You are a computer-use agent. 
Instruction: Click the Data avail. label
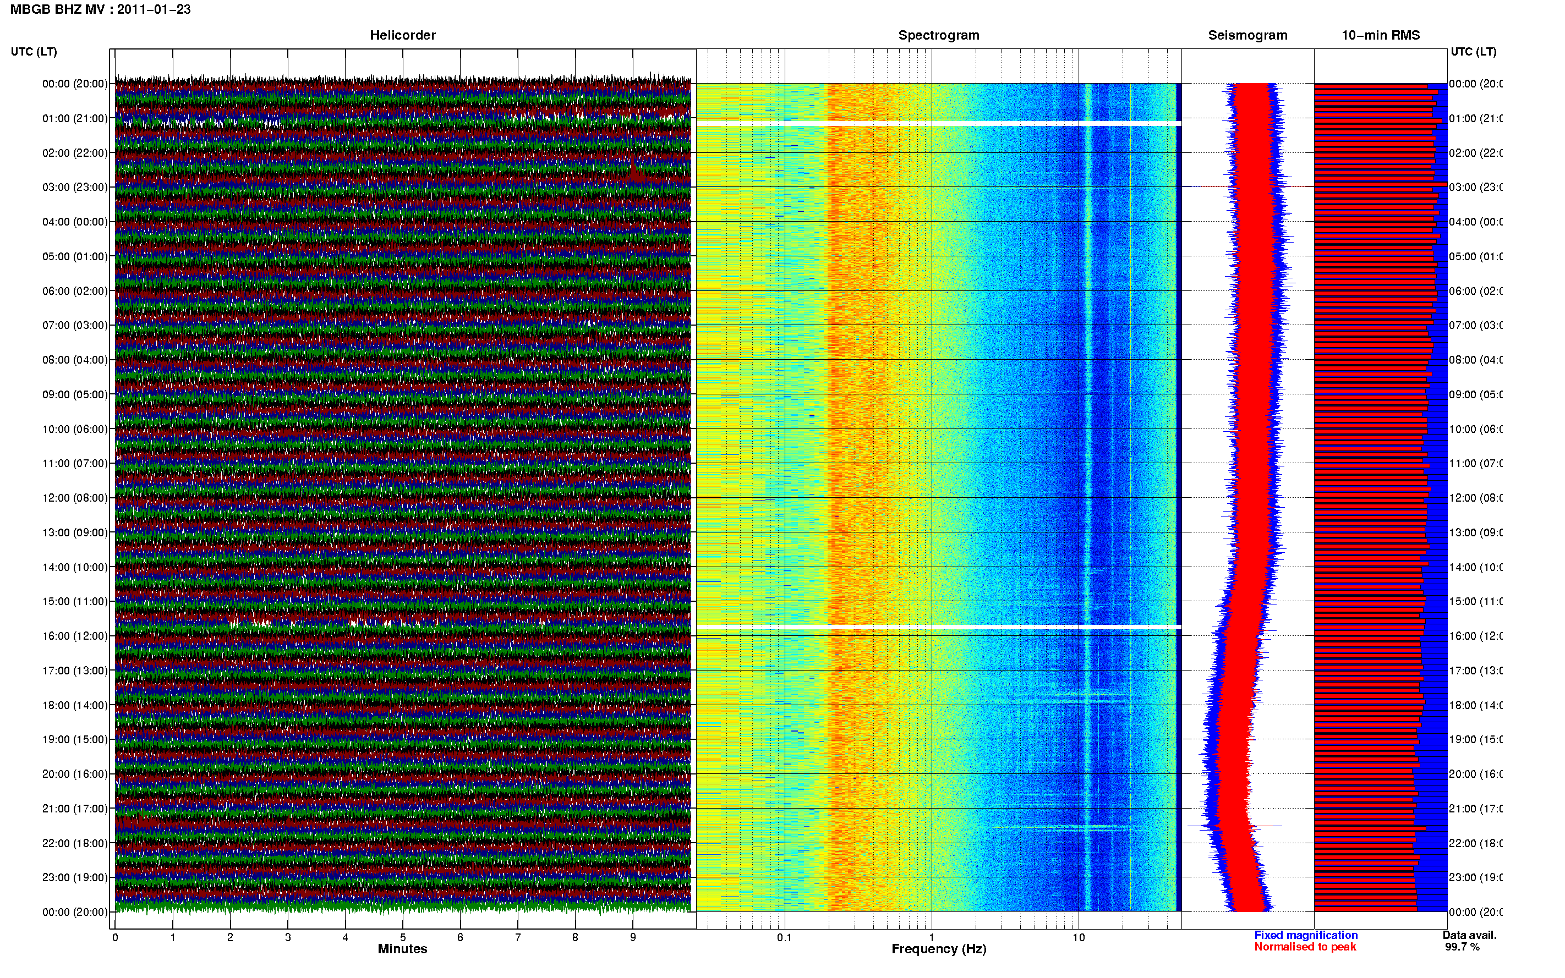pyautogui.click(x=1469, y=935)
